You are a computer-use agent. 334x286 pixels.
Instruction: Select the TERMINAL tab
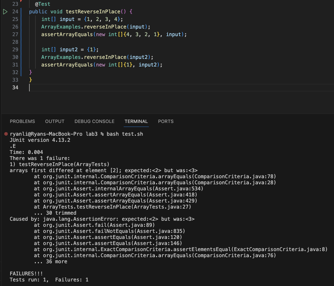(136, 121)
